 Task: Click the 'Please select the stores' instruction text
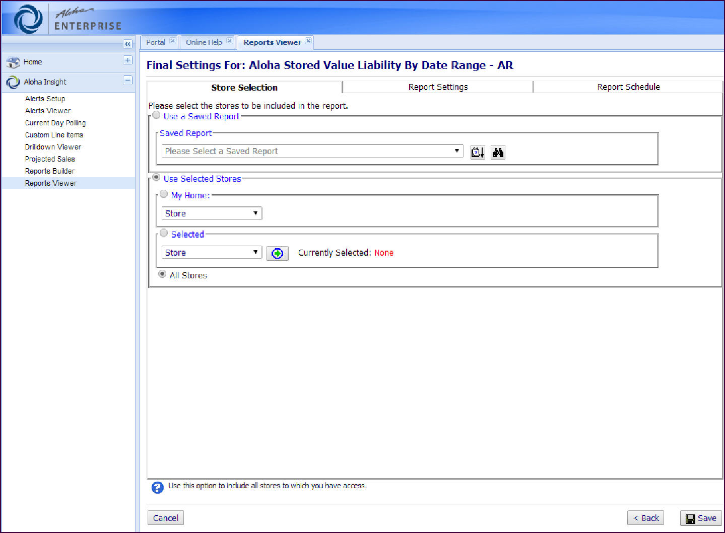coord(248,106)
